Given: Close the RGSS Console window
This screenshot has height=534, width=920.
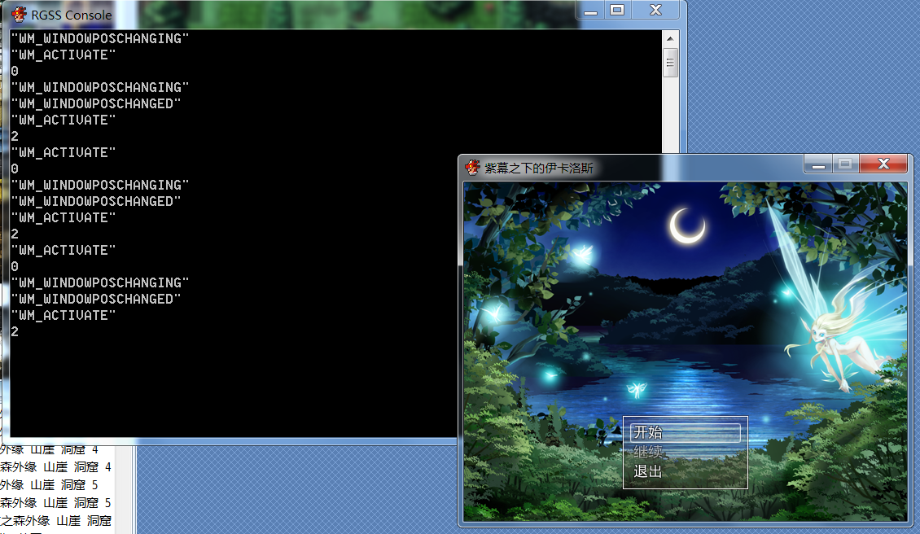Looking at the screenshot, I should coord(655,10).
